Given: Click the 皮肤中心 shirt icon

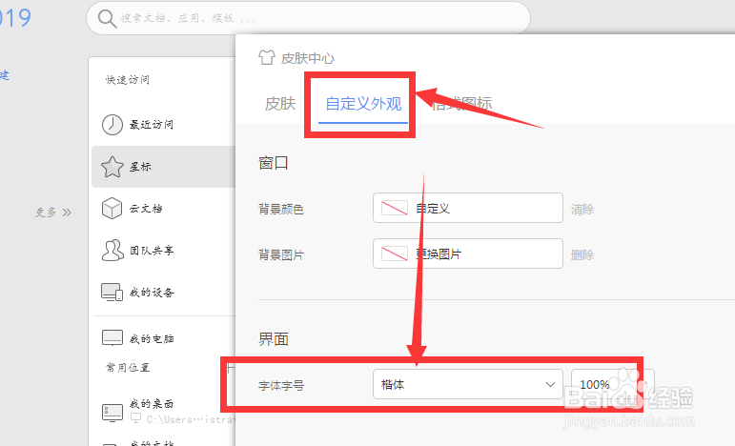Looking at the screenshot, I should [x=267, y=57].
